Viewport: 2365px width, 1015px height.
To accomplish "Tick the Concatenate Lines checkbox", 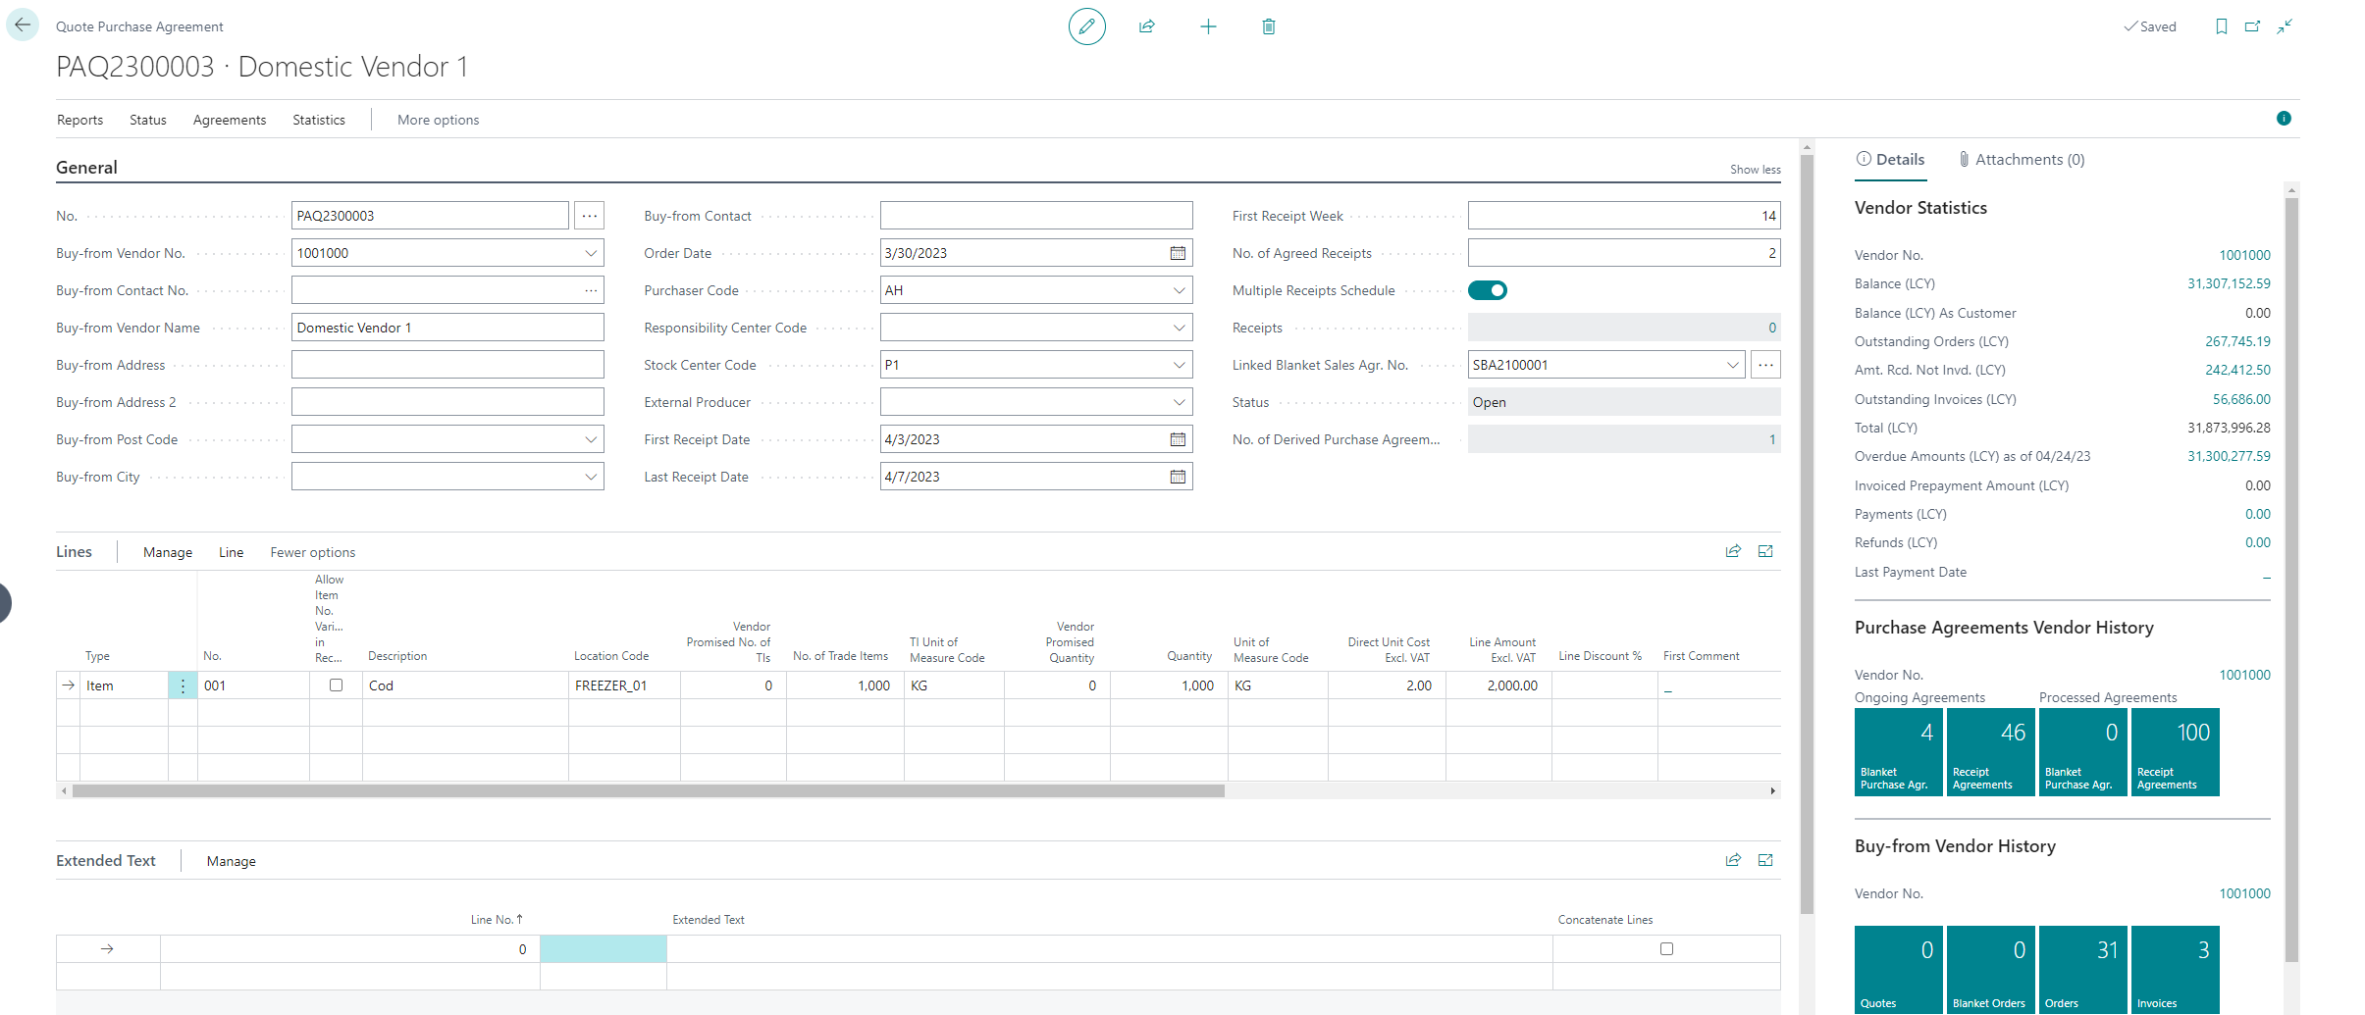I will [x=1665, y=948].
